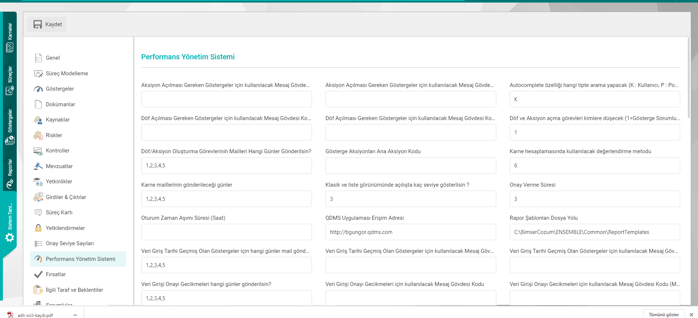
Task: Open the Süreçler side tab
Action: [x=10, y=80]
